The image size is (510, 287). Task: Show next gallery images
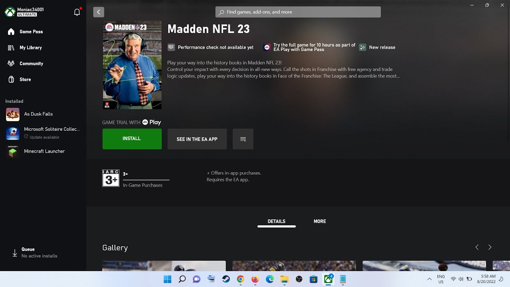click(490, 248)
